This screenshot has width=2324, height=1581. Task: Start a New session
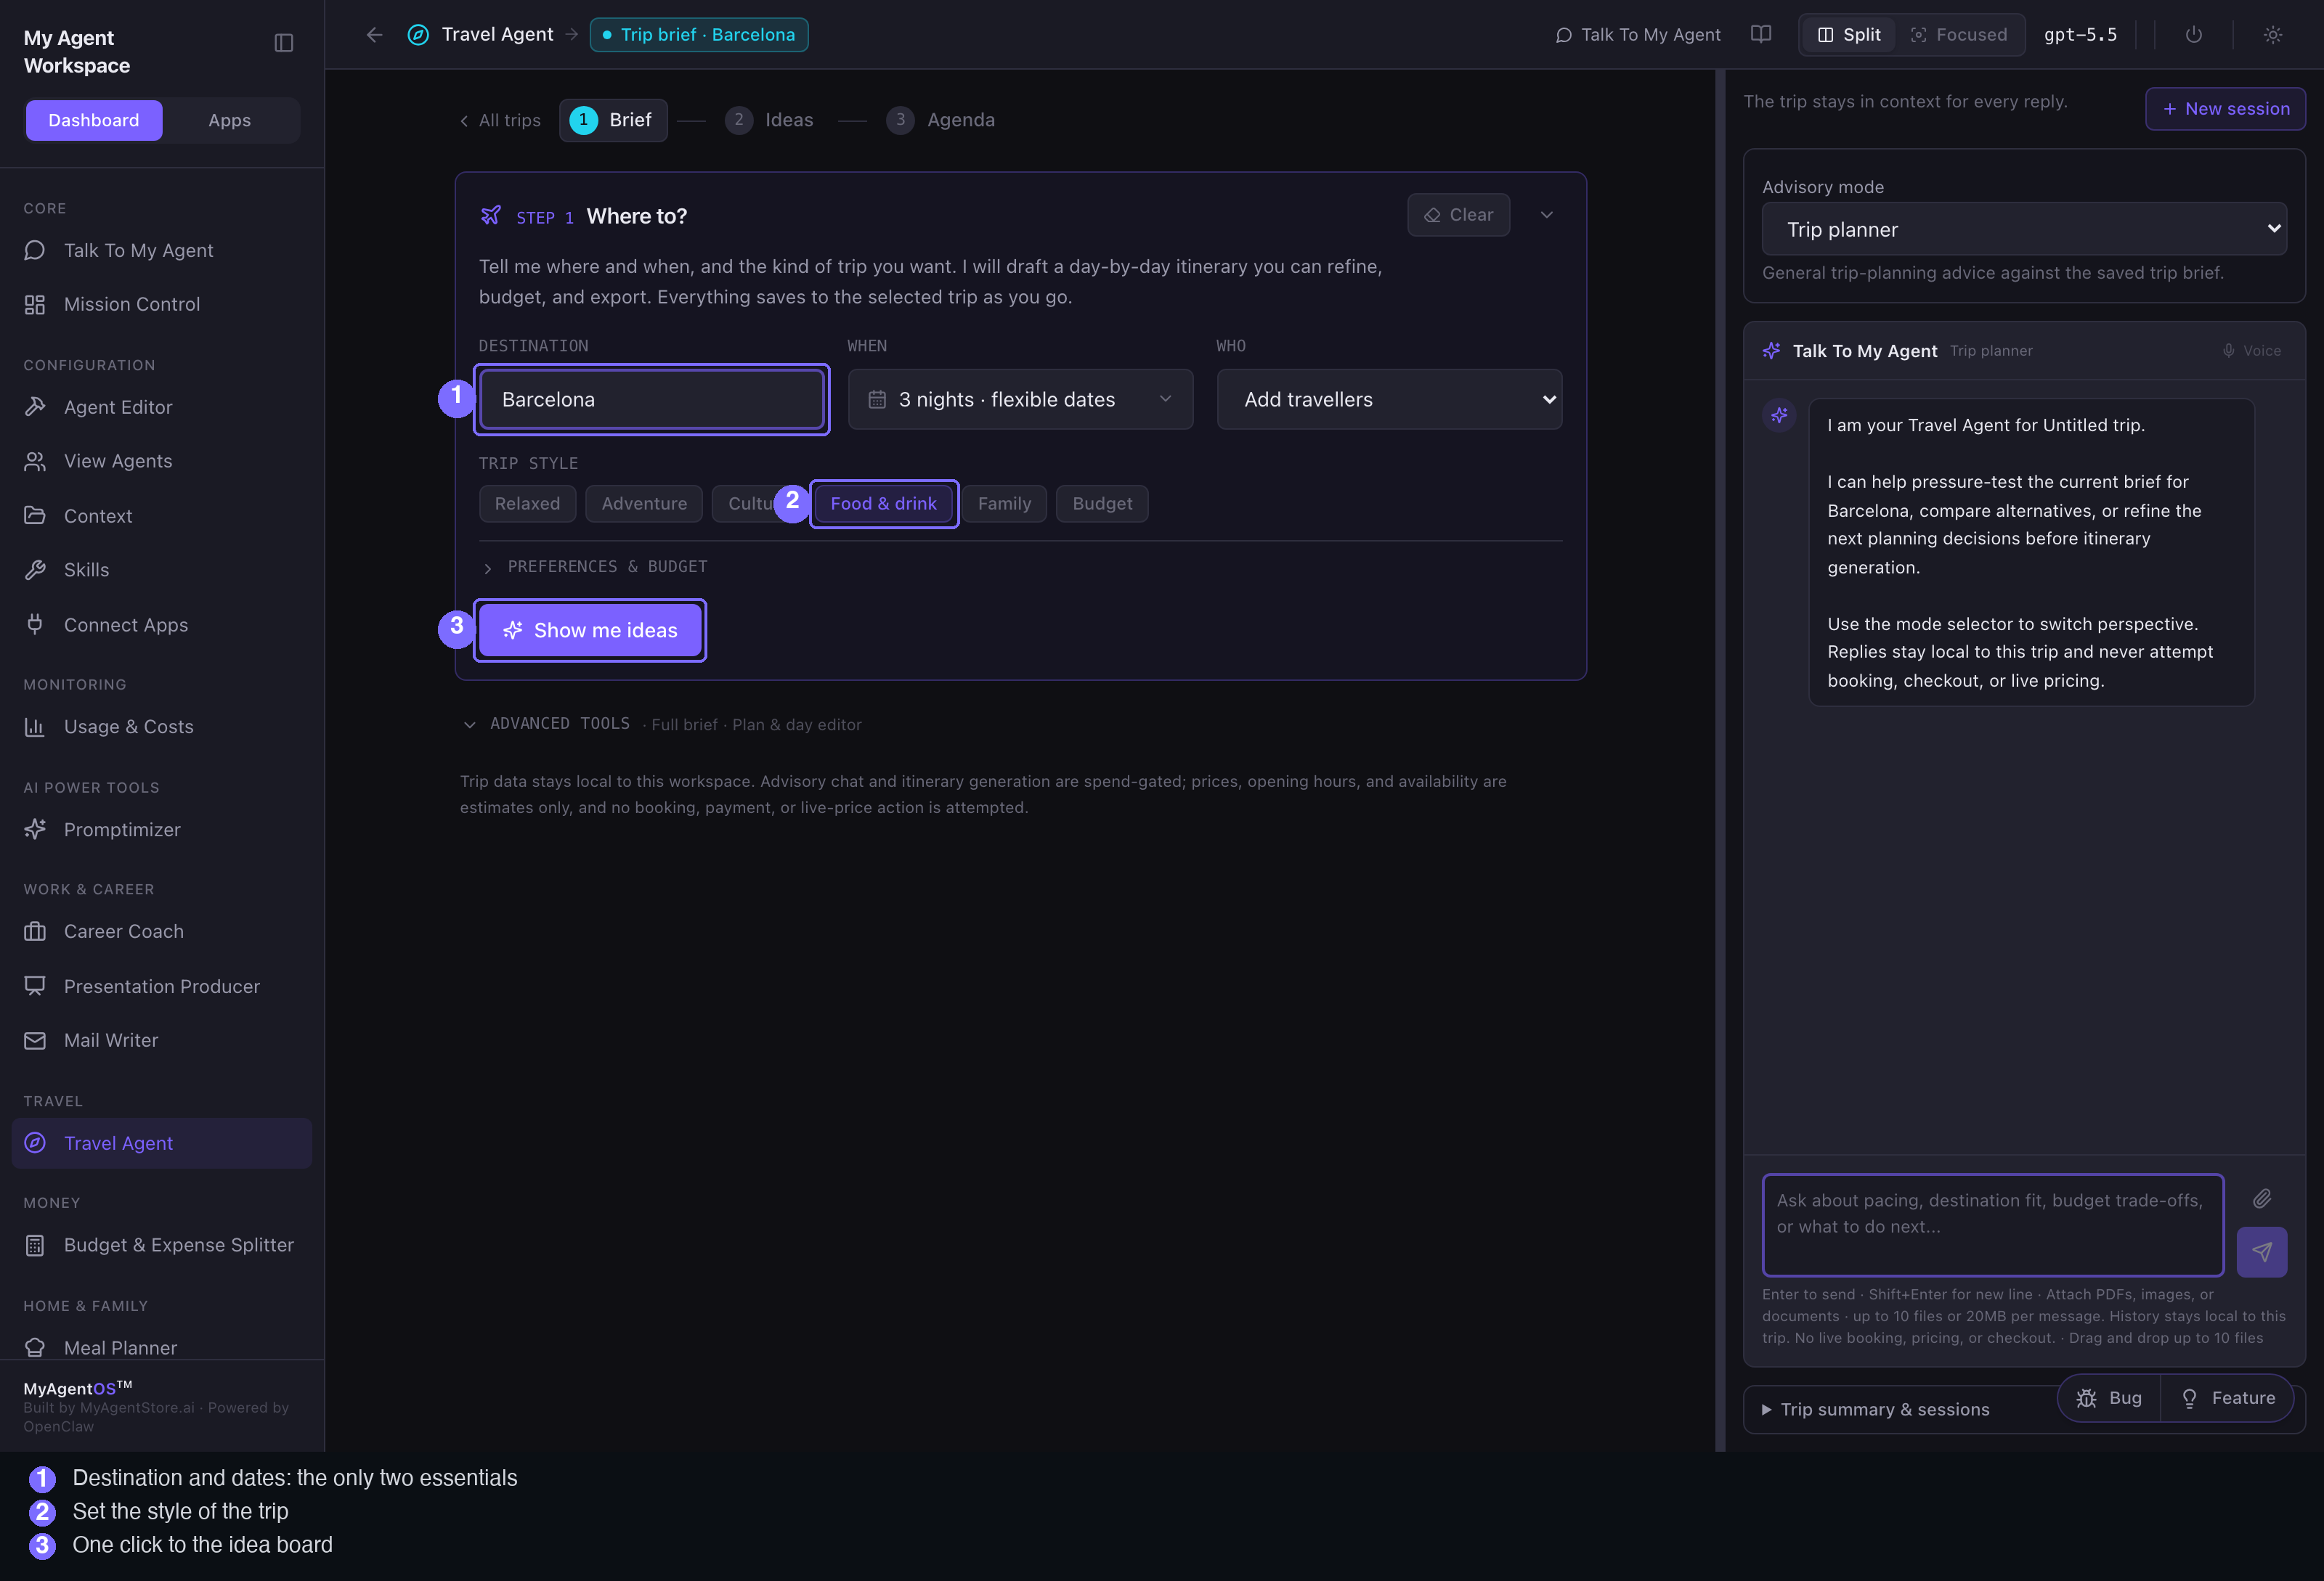[x=2225, y=109]
